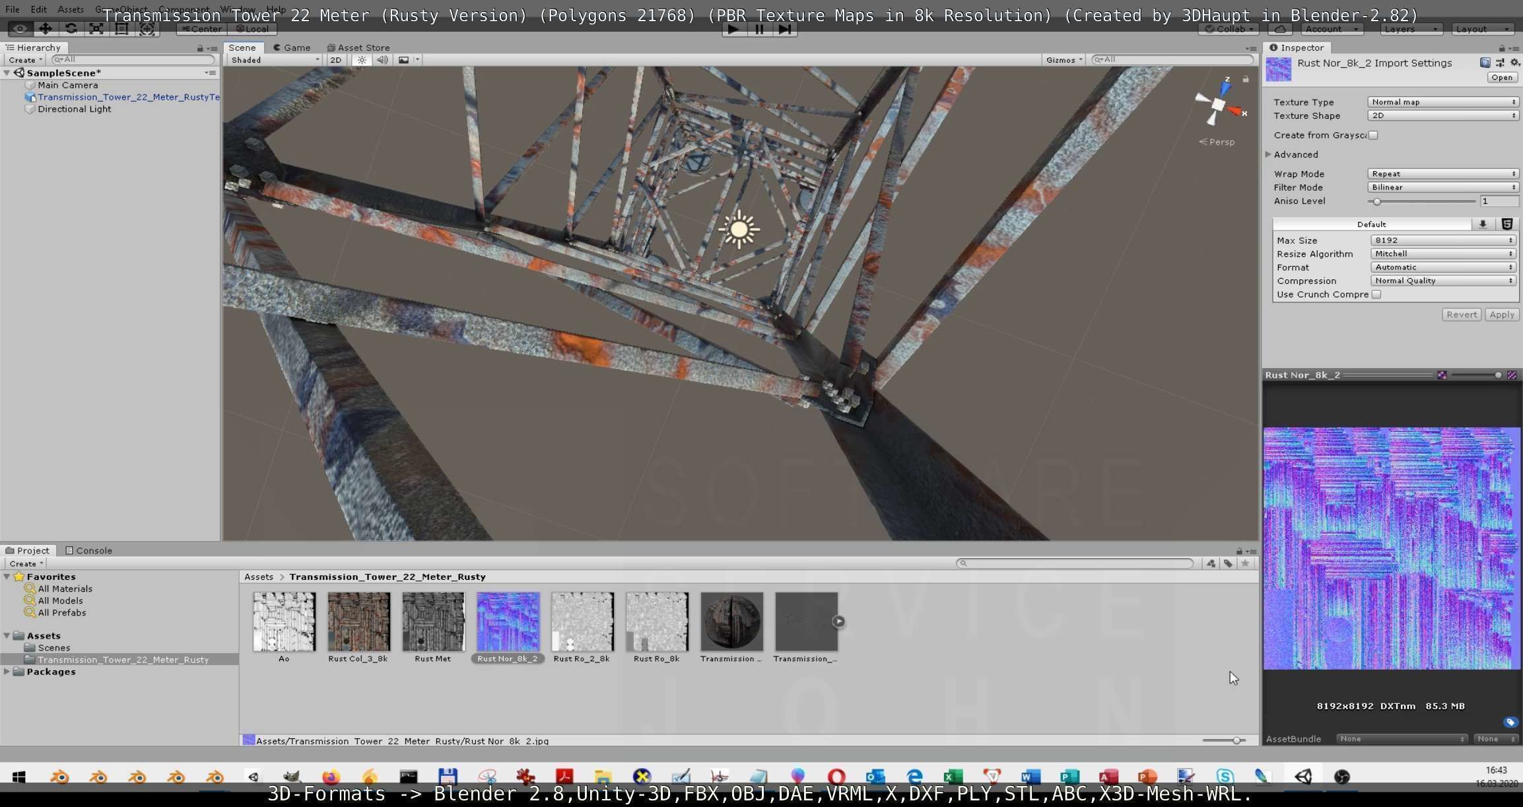Viewport: 1523px width, 807px height.
Task: Select the Rust Met texture thumbnail
Action: 433,622
